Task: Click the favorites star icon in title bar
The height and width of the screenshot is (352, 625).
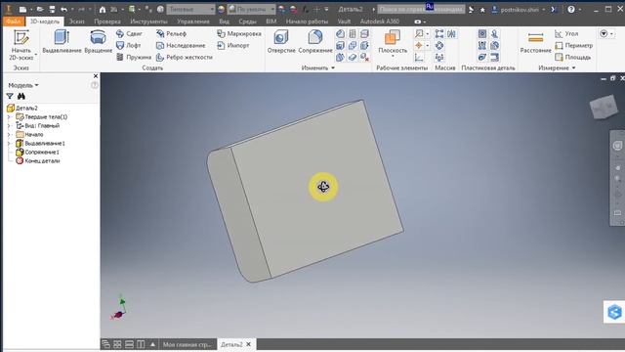Action: point(482,10)
